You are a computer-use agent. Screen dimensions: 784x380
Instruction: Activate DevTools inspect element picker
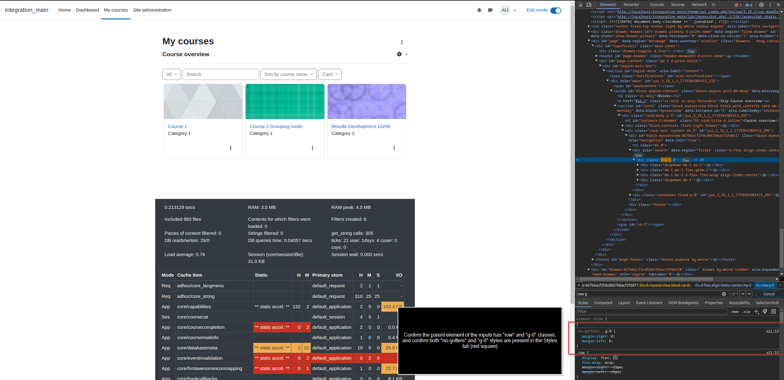pyautogui.click(x=580, y=5)
